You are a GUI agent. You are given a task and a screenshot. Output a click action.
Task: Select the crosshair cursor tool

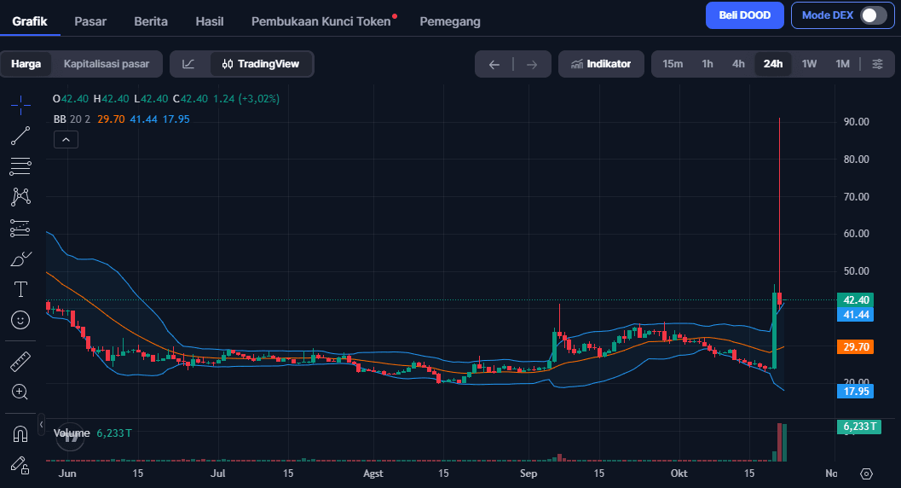click(x=20, y=105)
